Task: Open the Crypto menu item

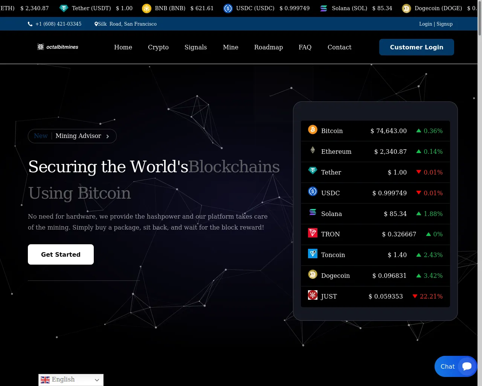Action: [x=158, y=47]
